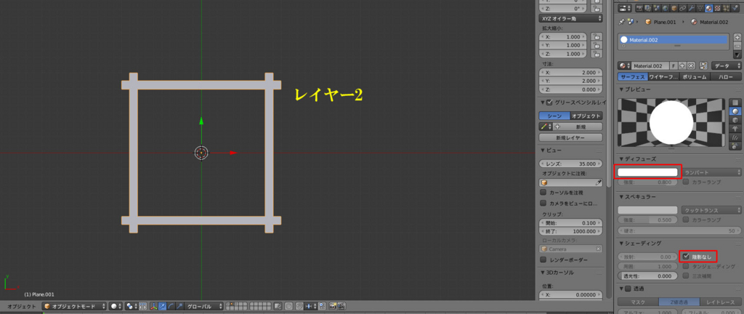Click the OpenGL render animation clapper icon

pyautogui.click(x=341, y=307)
